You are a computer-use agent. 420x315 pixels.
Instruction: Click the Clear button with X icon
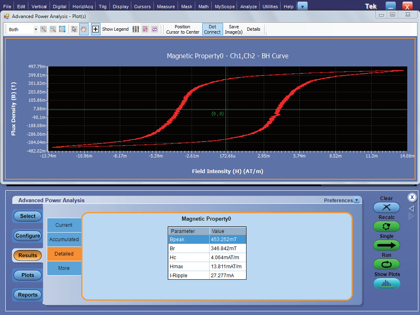386,207
